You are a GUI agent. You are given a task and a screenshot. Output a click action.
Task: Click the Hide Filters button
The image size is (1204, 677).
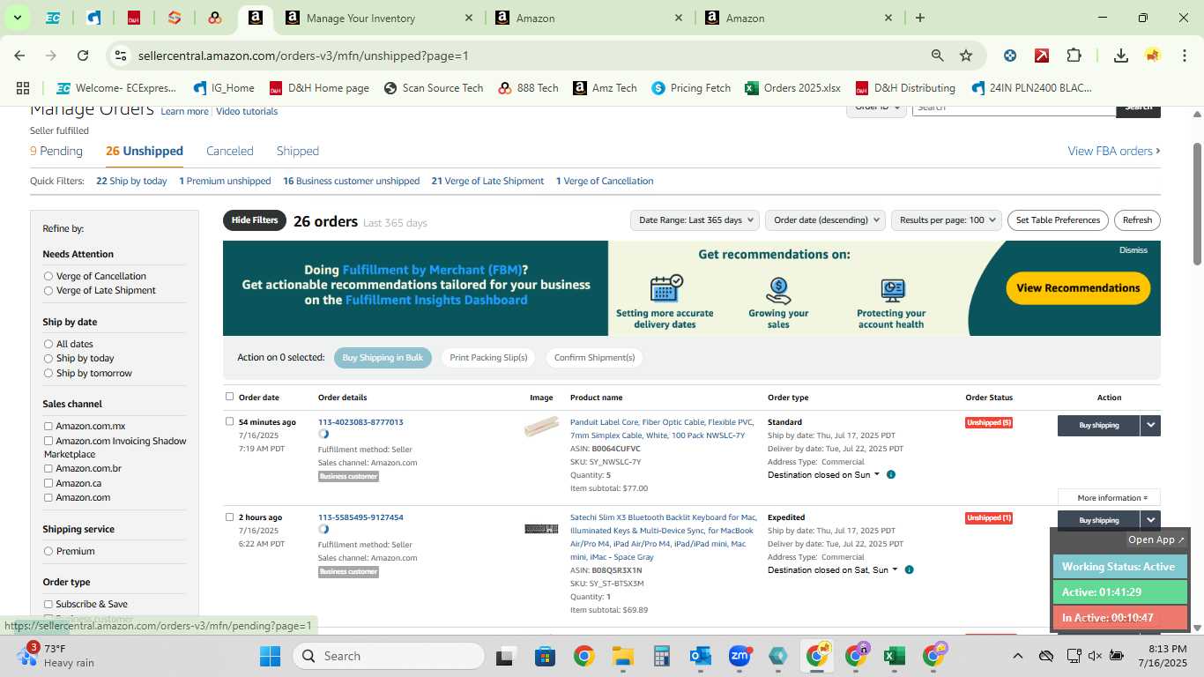(x=255, y=220)
